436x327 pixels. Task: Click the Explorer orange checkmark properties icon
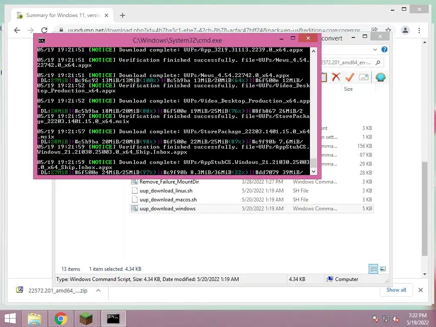(350, 77)
